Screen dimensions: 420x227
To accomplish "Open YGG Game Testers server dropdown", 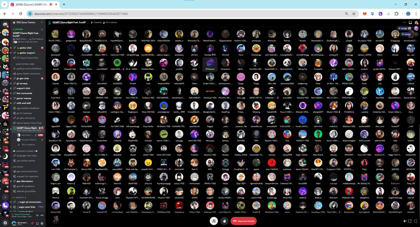I will (28, 22).
